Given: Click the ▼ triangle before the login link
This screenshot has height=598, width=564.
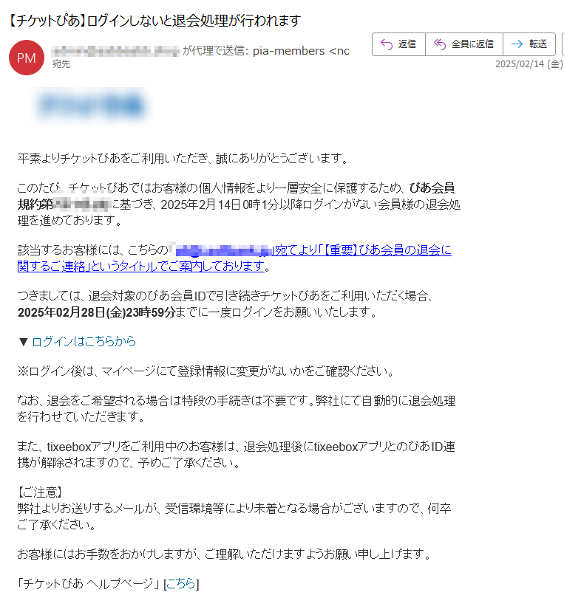Looking at the screenshot, I should point(24,342).
